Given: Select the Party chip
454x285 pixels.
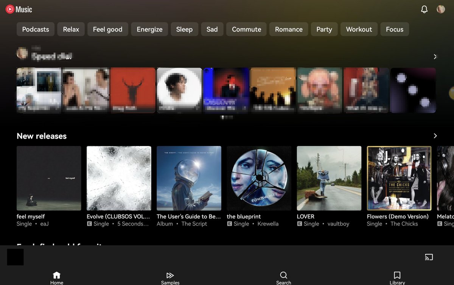Looking at the screenshot, I should 324,29.
